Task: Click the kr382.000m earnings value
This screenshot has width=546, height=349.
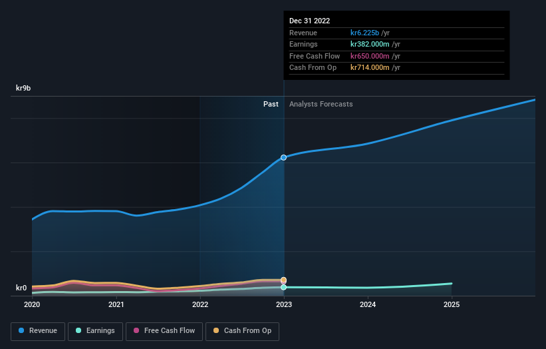Action: [370, 44]
